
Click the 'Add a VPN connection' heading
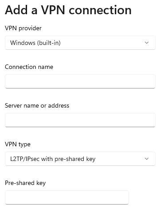pyautogui.click(x=68, y=10)
